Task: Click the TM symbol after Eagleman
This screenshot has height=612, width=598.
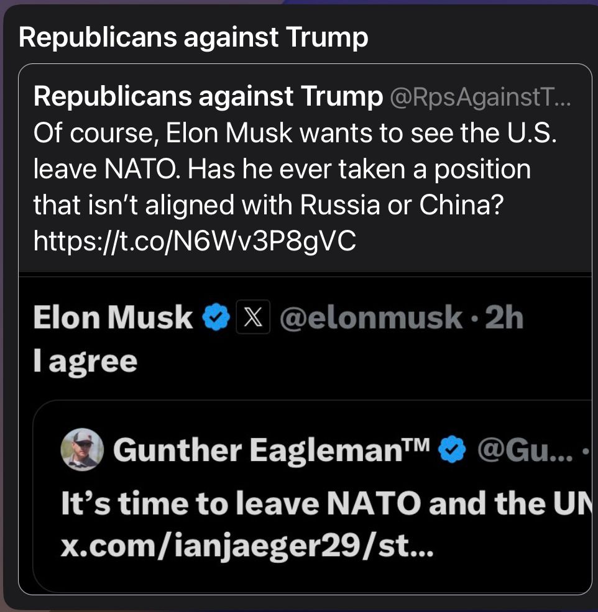Action: pos(416,444)
